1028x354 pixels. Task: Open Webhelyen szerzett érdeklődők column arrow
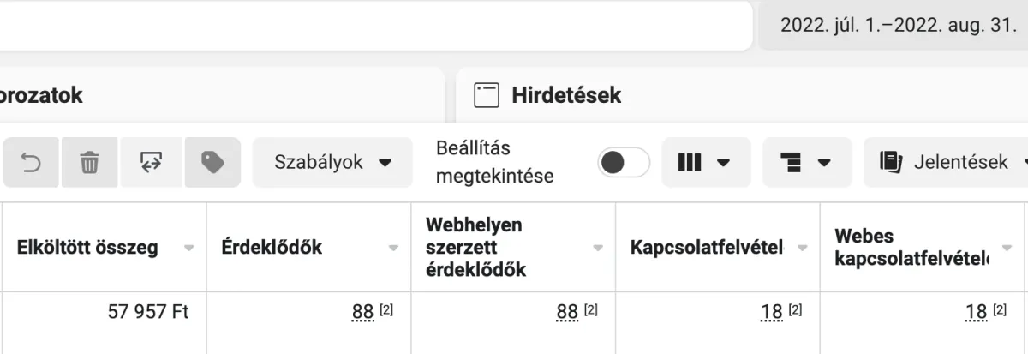(598, 248)
